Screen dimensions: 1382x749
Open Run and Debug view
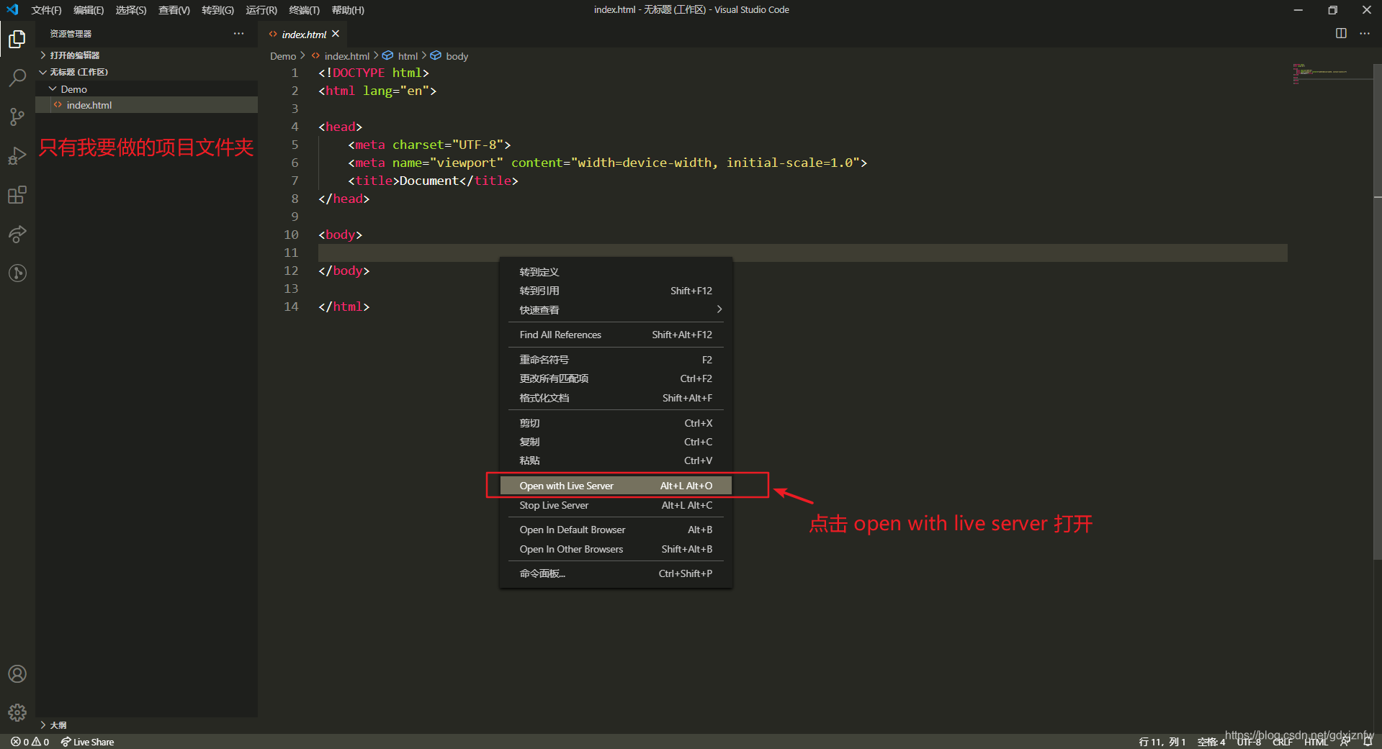(17, 155)
